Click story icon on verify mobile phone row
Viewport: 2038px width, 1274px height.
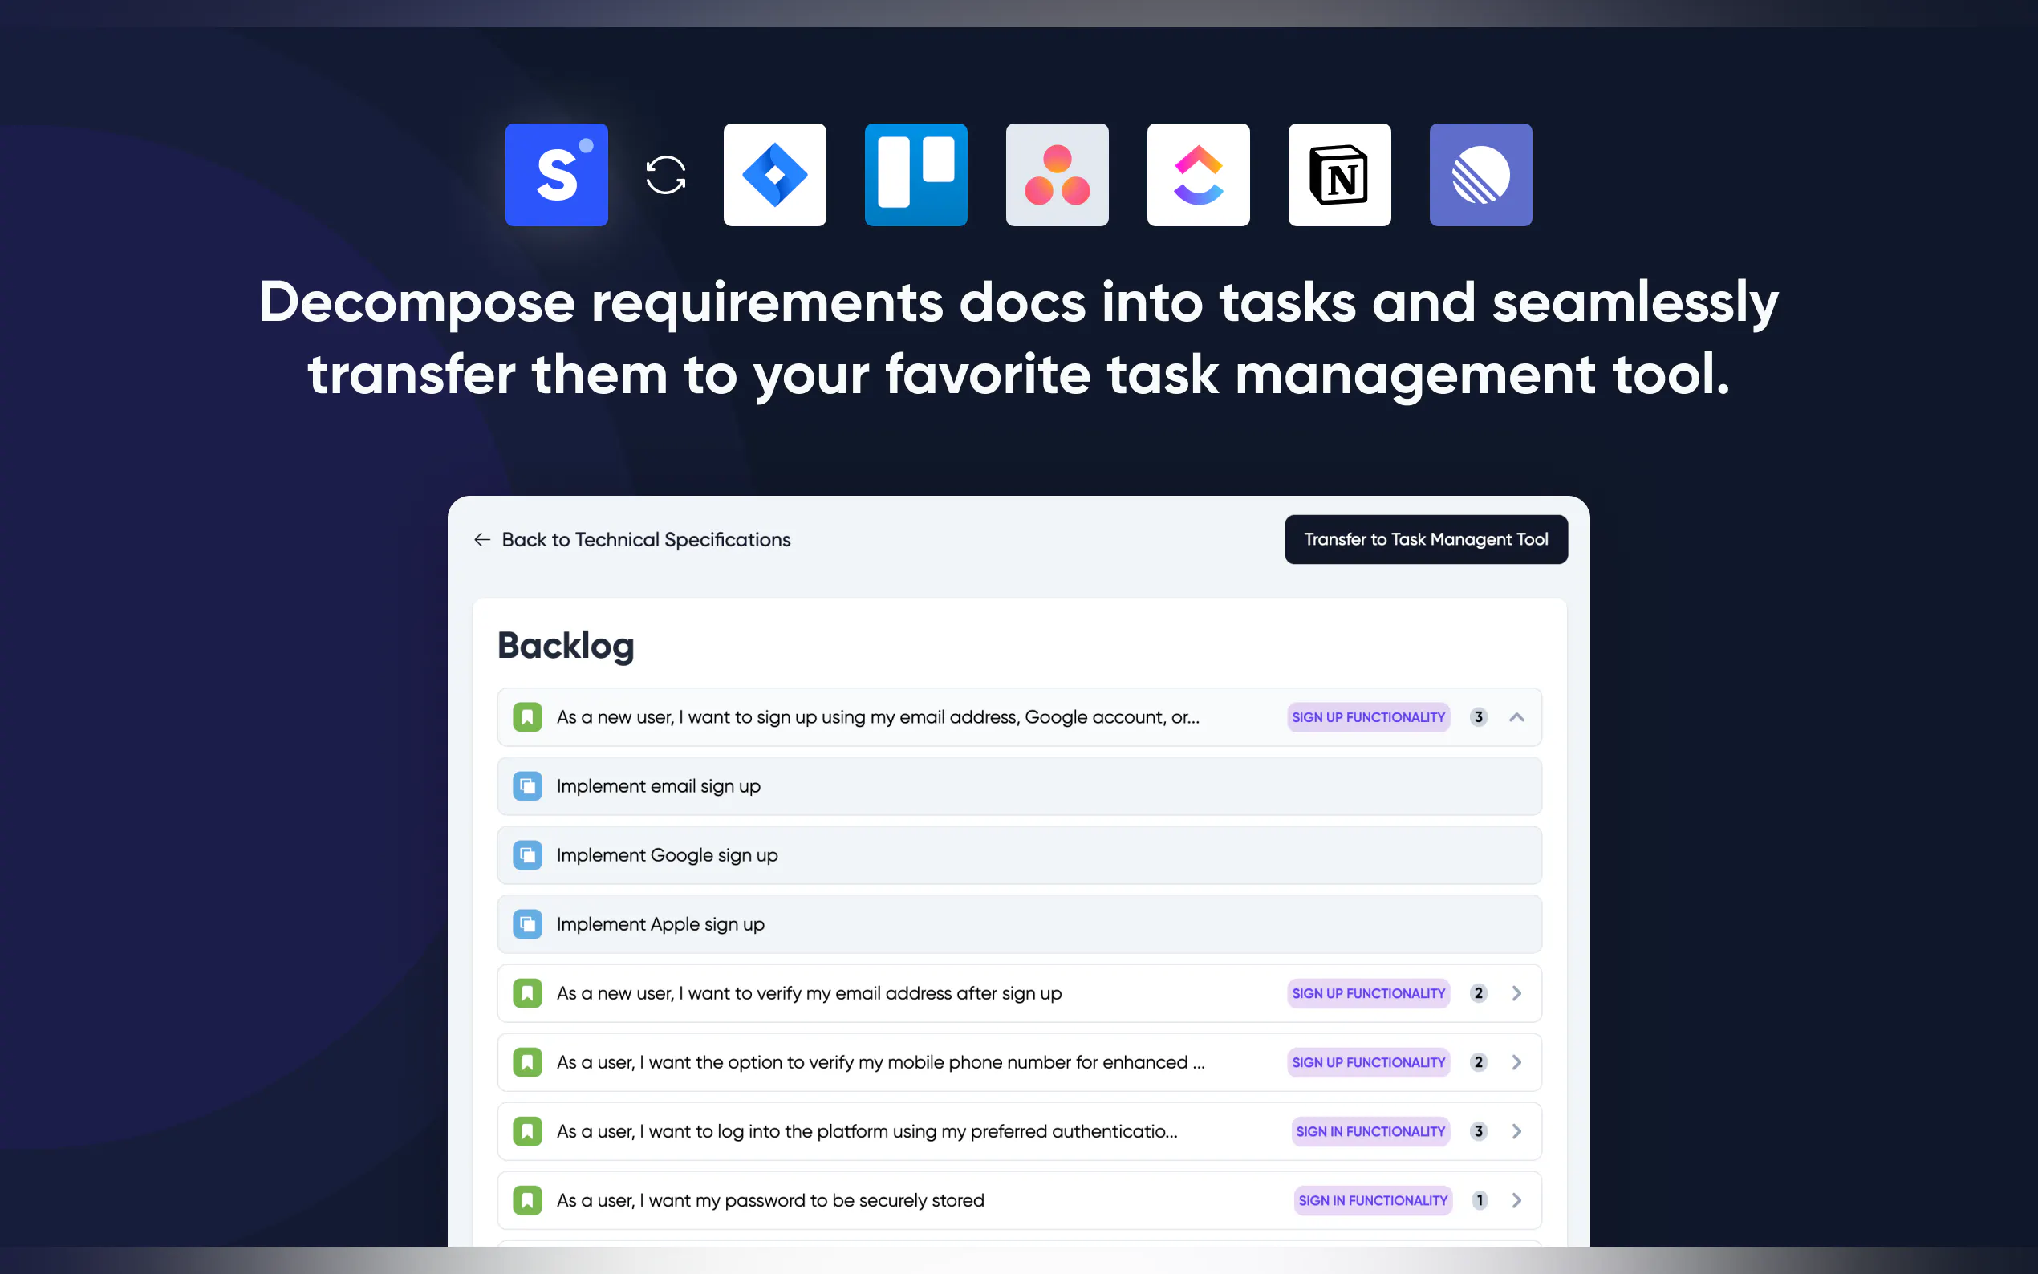(527, 1062)
